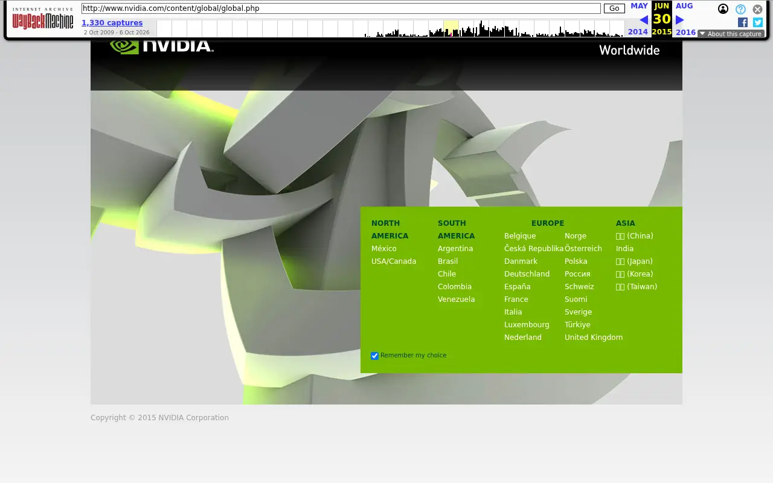Toggle Remember my choice checkbox
The width and height of the screenshot is (773, 483).
tap(374, 356)
